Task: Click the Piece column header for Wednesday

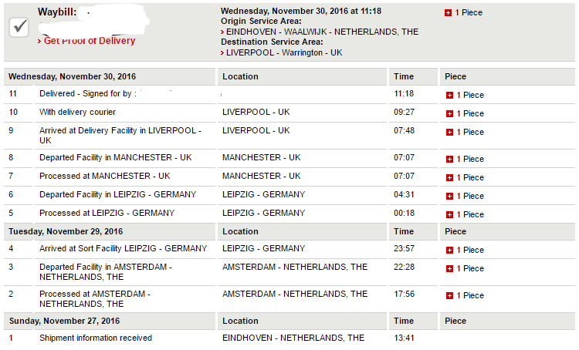Action: (x=455, y=77)
